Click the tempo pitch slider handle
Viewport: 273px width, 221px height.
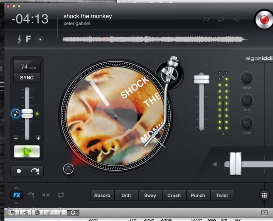pos(27,113)
